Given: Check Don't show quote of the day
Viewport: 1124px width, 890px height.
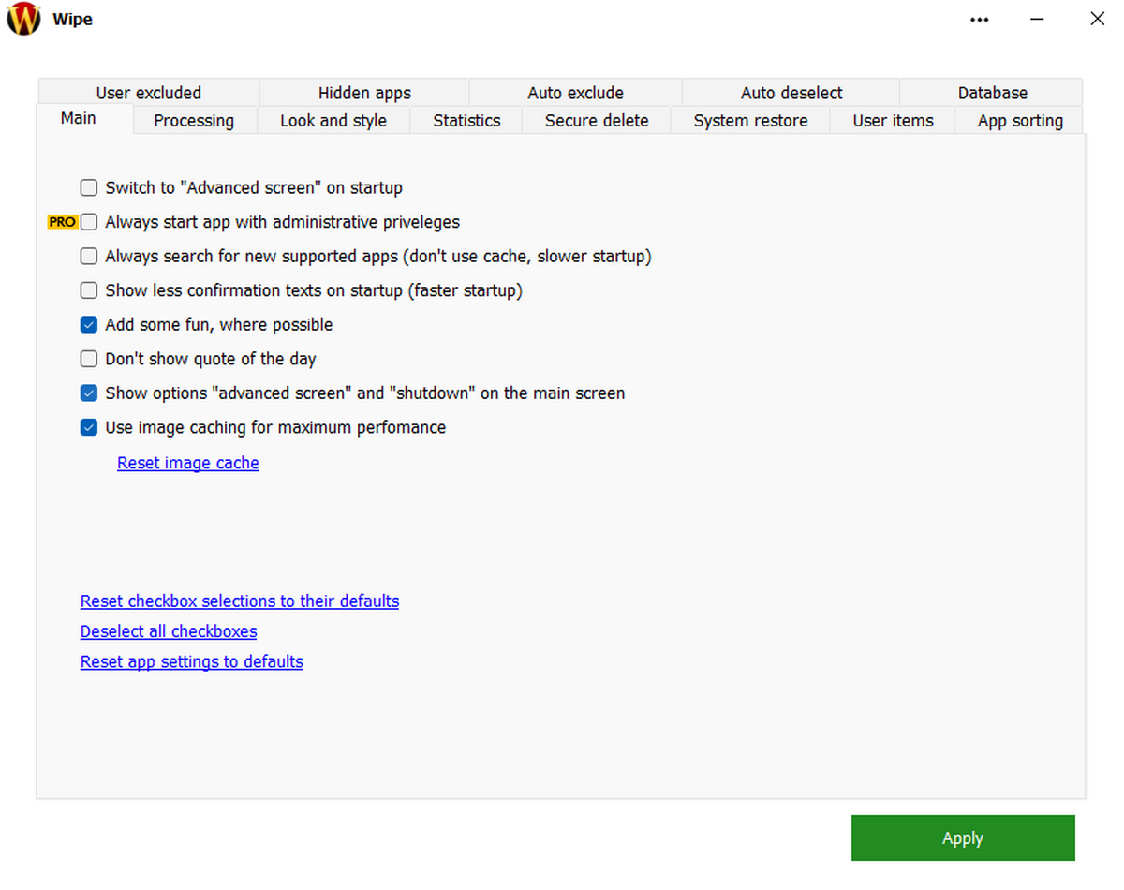Looking at the screenshot, I should tap(89, 359).
